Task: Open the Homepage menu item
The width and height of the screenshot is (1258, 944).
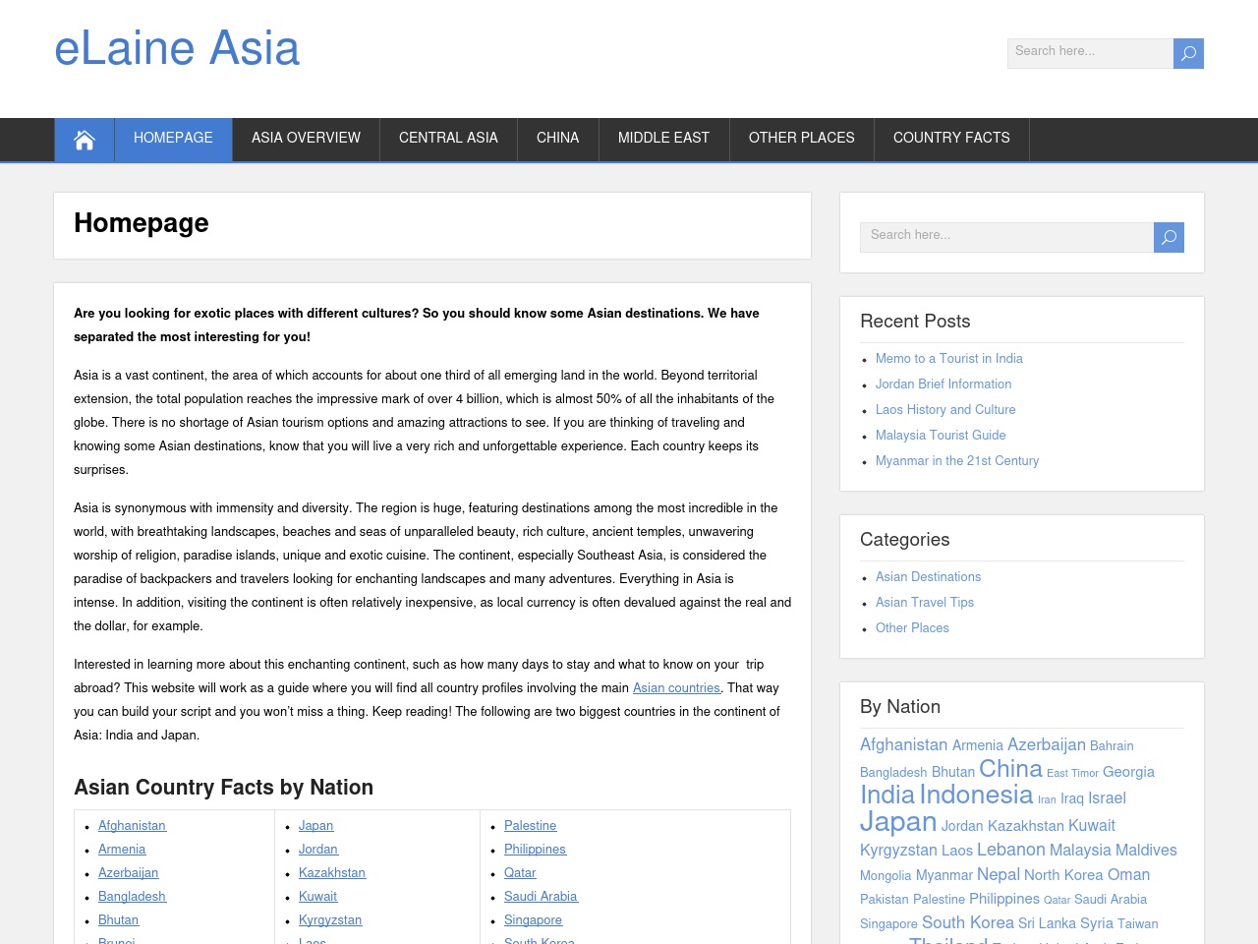Action: 173,139
